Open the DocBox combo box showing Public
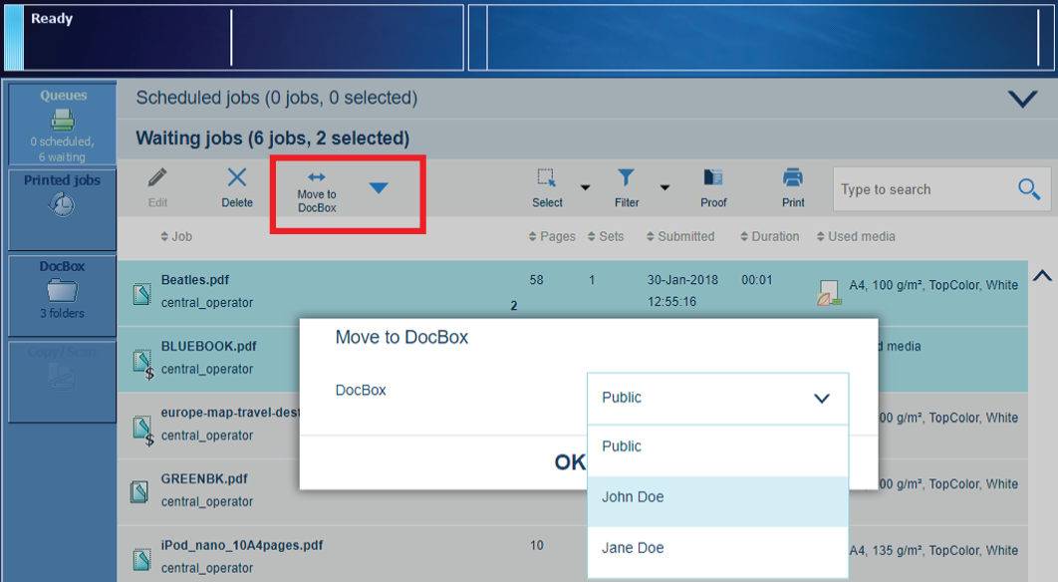Screen dimensions: 1058x582 click(x=717, y=398)
